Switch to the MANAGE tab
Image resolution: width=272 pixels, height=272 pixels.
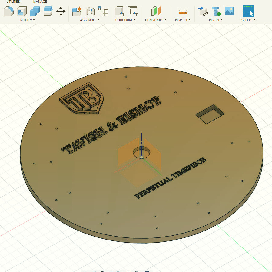pyautogui.click(x=40, y=2)
